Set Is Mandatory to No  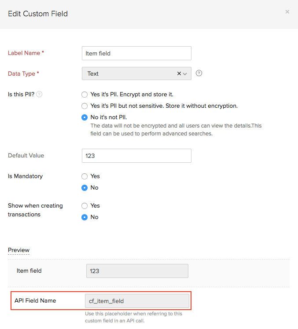(85, 187)
